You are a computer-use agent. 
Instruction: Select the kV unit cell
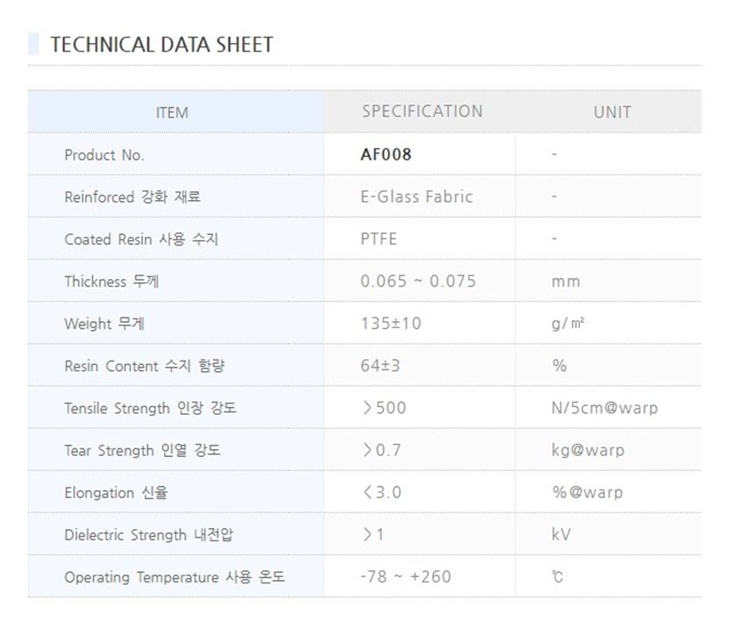(561, 534)
